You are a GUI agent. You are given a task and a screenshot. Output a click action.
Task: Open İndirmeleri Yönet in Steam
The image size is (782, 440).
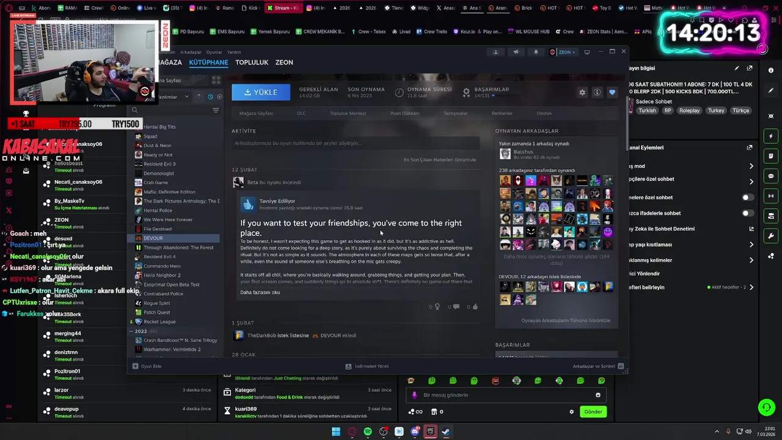pos(367,366)
